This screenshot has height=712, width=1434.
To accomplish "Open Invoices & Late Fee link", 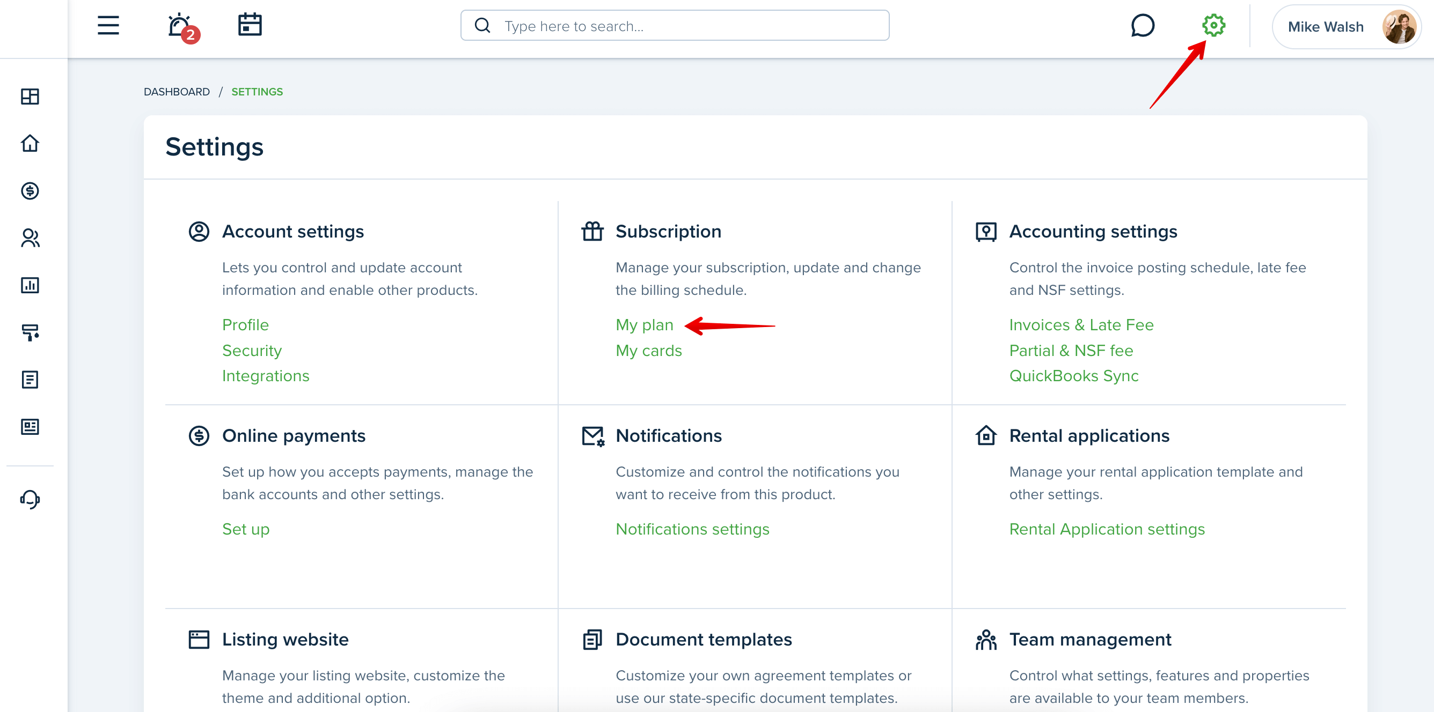I will pos(1081,325).
